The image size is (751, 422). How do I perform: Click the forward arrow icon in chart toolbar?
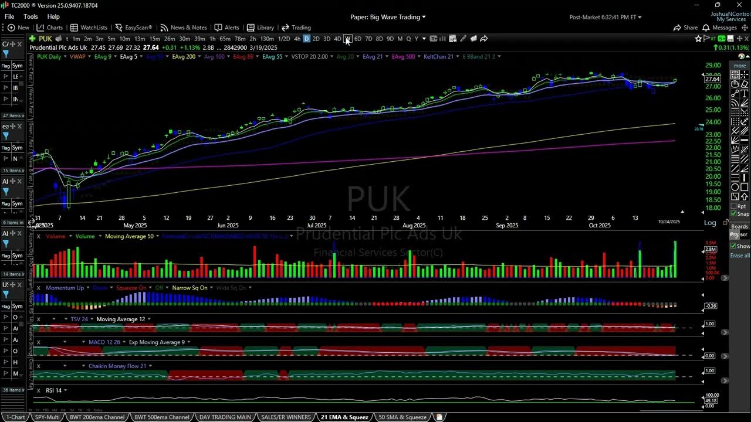coord(483,39)
